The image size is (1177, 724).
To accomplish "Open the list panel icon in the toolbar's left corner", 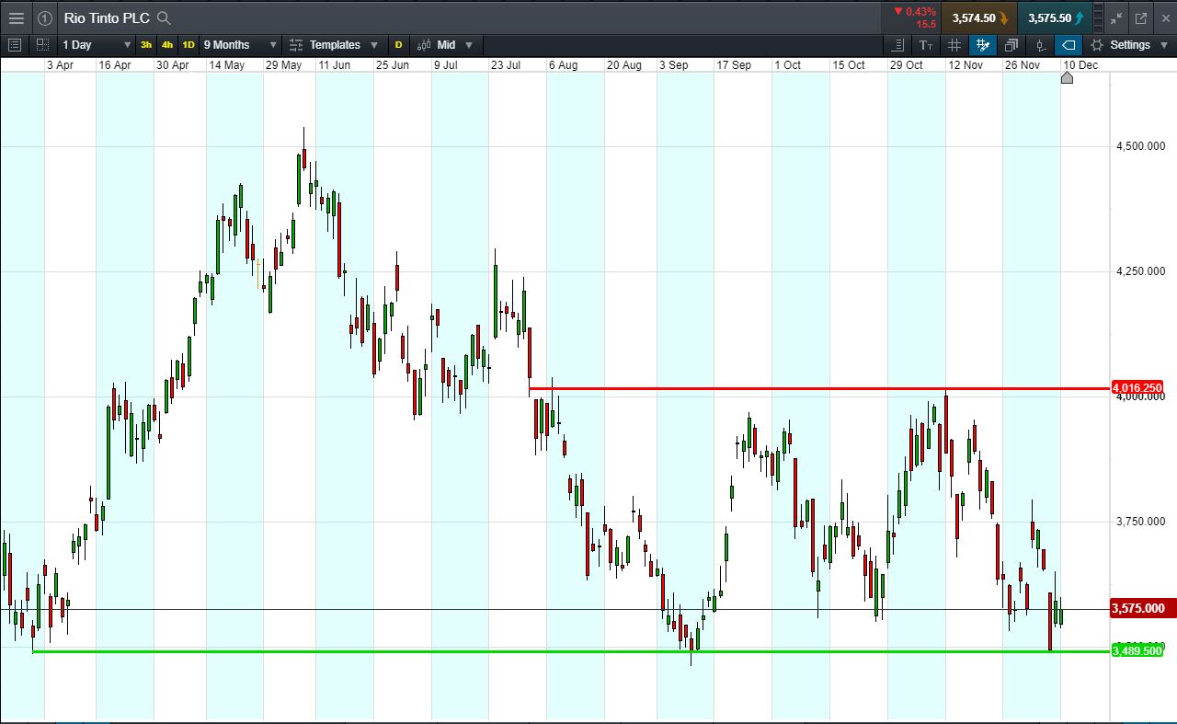I will click(14, 45).
